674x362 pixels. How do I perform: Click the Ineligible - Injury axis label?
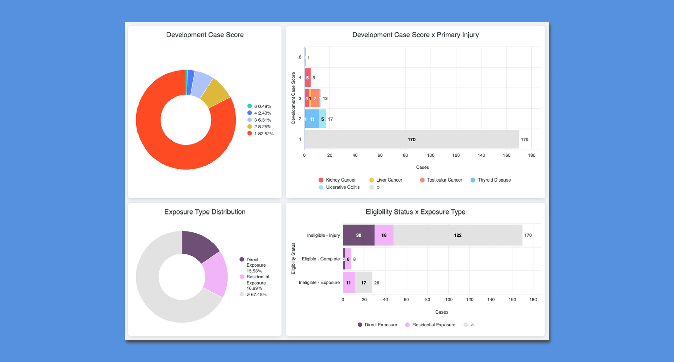coord(324,235)
